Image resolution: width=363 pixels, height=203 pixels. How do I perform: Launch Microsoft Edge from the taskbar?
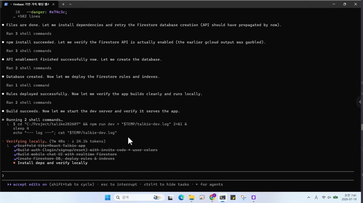(181, 198)
